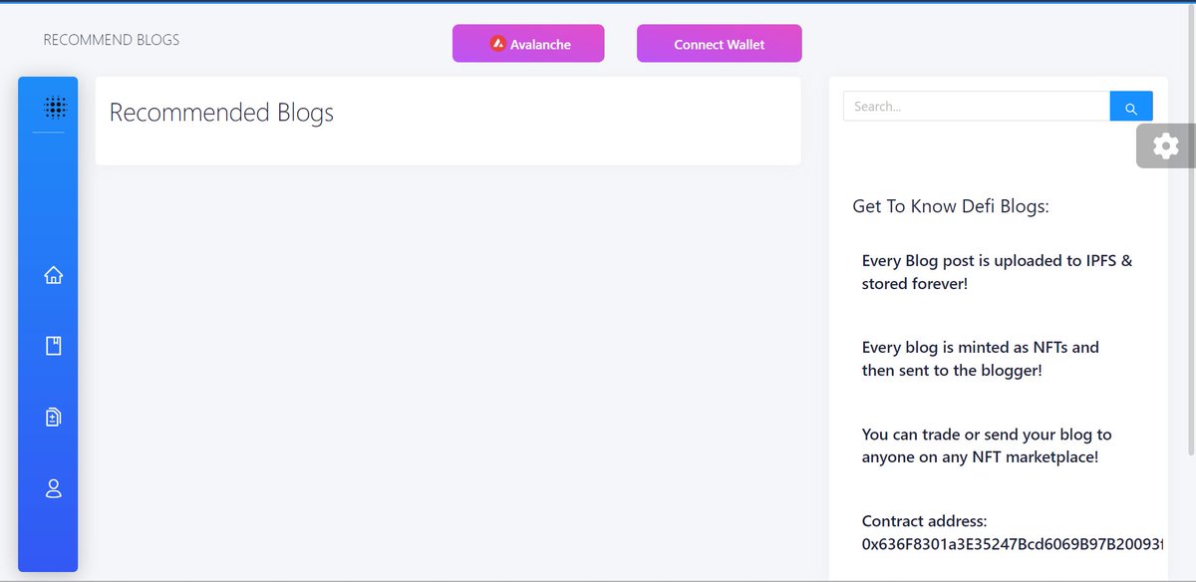The width and height of the screenshot is (1196, 582).
Task: Open the user profile icon in sidebar
Action: 54,488
